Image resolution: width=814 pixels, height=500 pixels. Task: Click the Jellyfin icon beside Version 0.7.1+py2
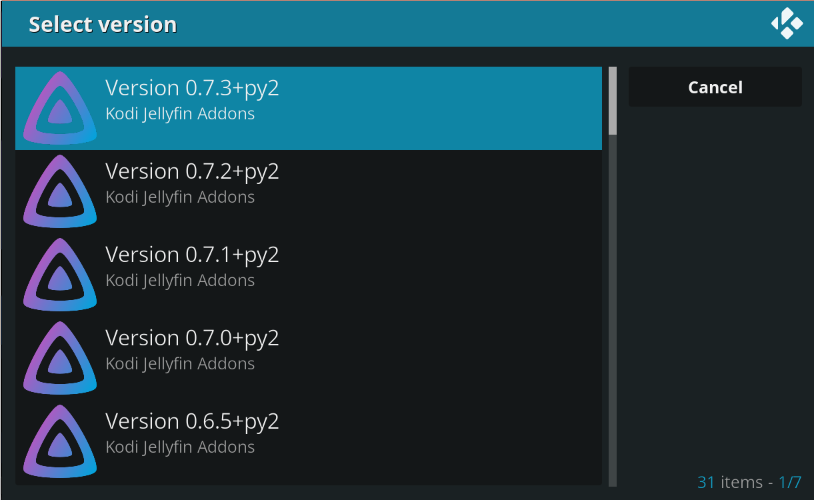click(59, 274)
